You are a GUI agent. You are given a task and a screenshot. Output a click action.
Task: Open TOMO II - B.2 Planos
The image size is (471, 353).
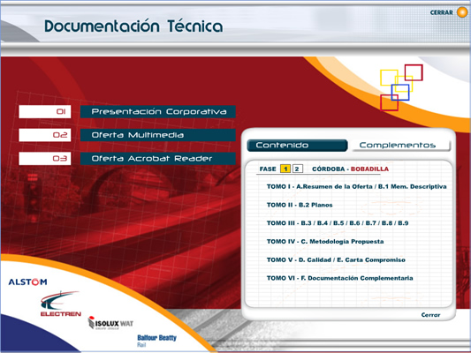click(x=300, y=205)
